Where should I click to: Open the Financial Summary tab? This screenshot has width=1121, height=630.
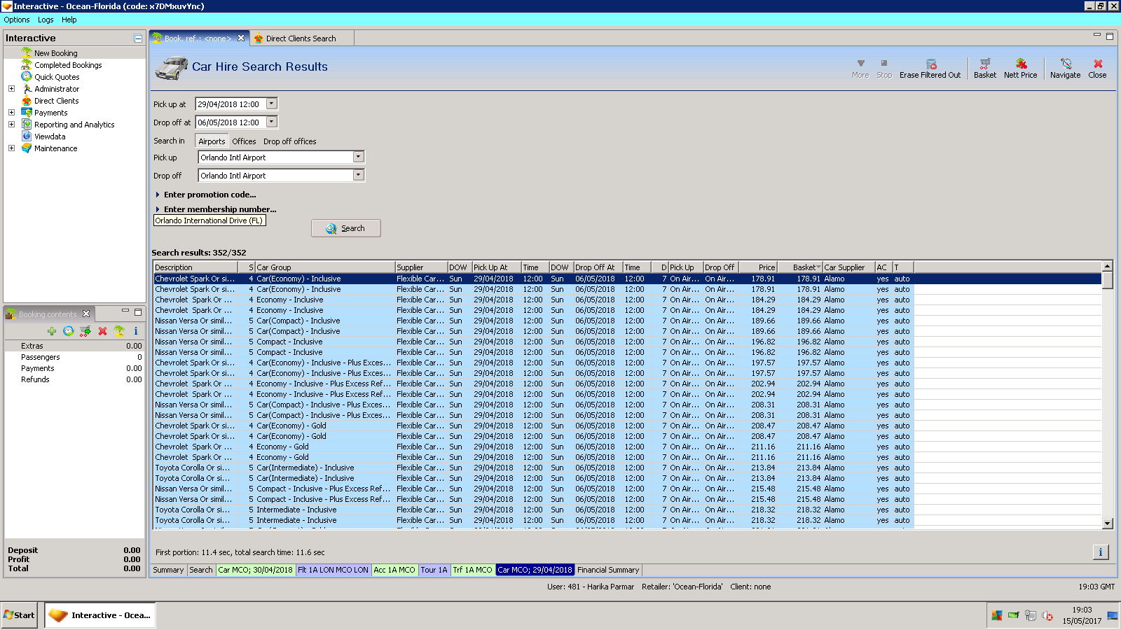click(607, 570)
